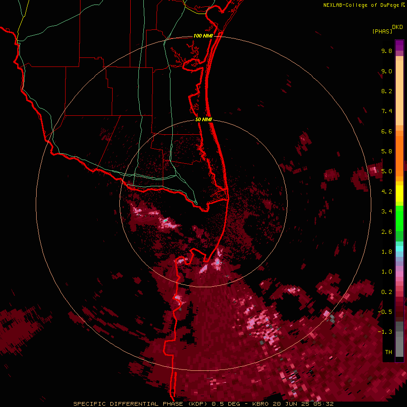Click the Specific Differential Phase (KDP) title text

(141, 404)
